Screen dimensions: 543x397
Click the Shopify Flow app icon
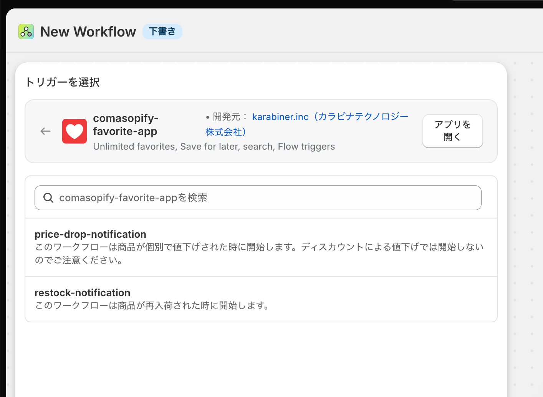(x=26, y=32)
